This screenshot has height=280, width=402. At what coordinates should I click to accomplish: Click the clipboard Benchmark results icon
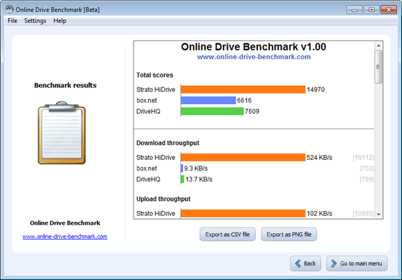(x=62, y=133)
